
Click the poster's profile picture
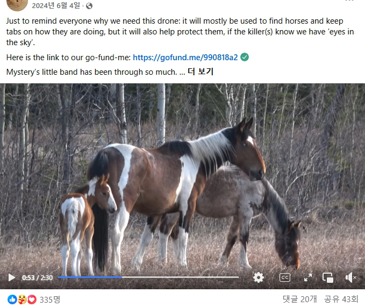pyautogui.click(x=17, y=5)
